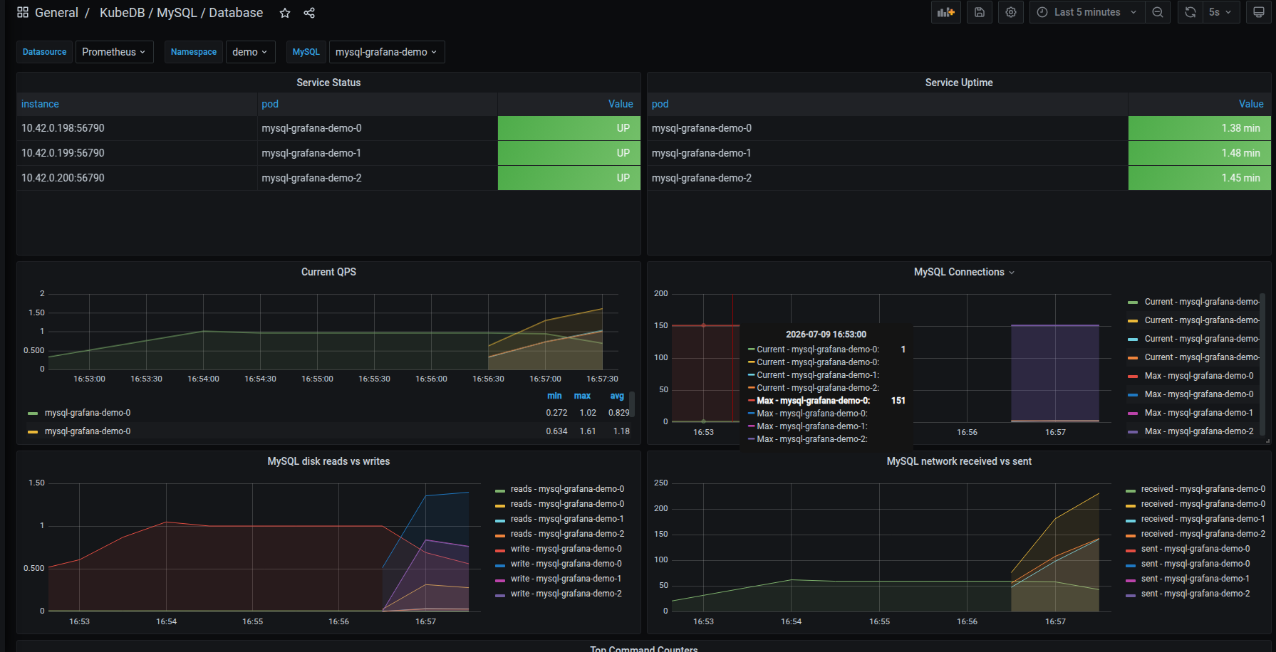
Task: Open the mysql-grafana-demo MySQL dropdown
Action: 387,52
